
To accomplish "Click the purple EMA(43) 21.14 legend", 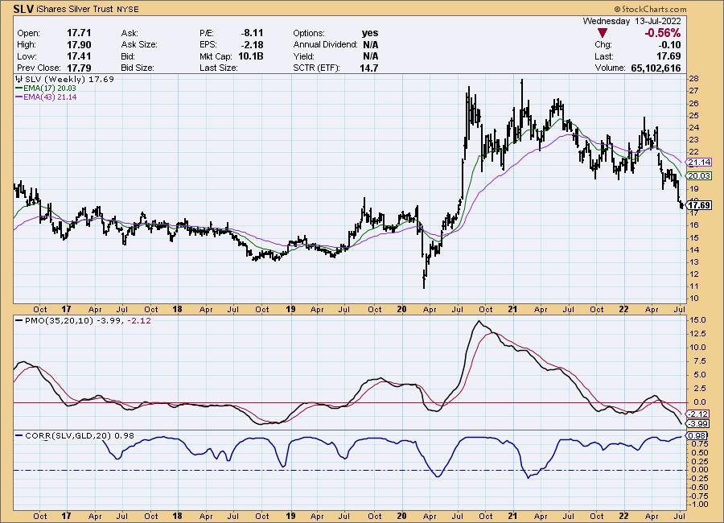I will pos(46,97).
